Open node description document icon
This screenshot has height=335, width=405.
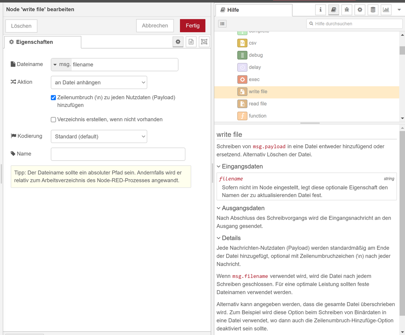click(191, 42)
